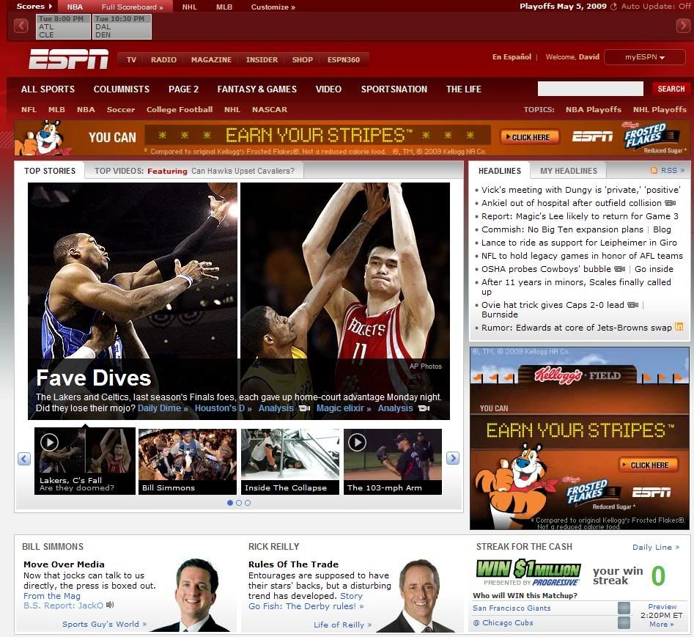Open the Customize scoreboard options
The height and width of the screenshot is (637, 694).
[273, 7]
